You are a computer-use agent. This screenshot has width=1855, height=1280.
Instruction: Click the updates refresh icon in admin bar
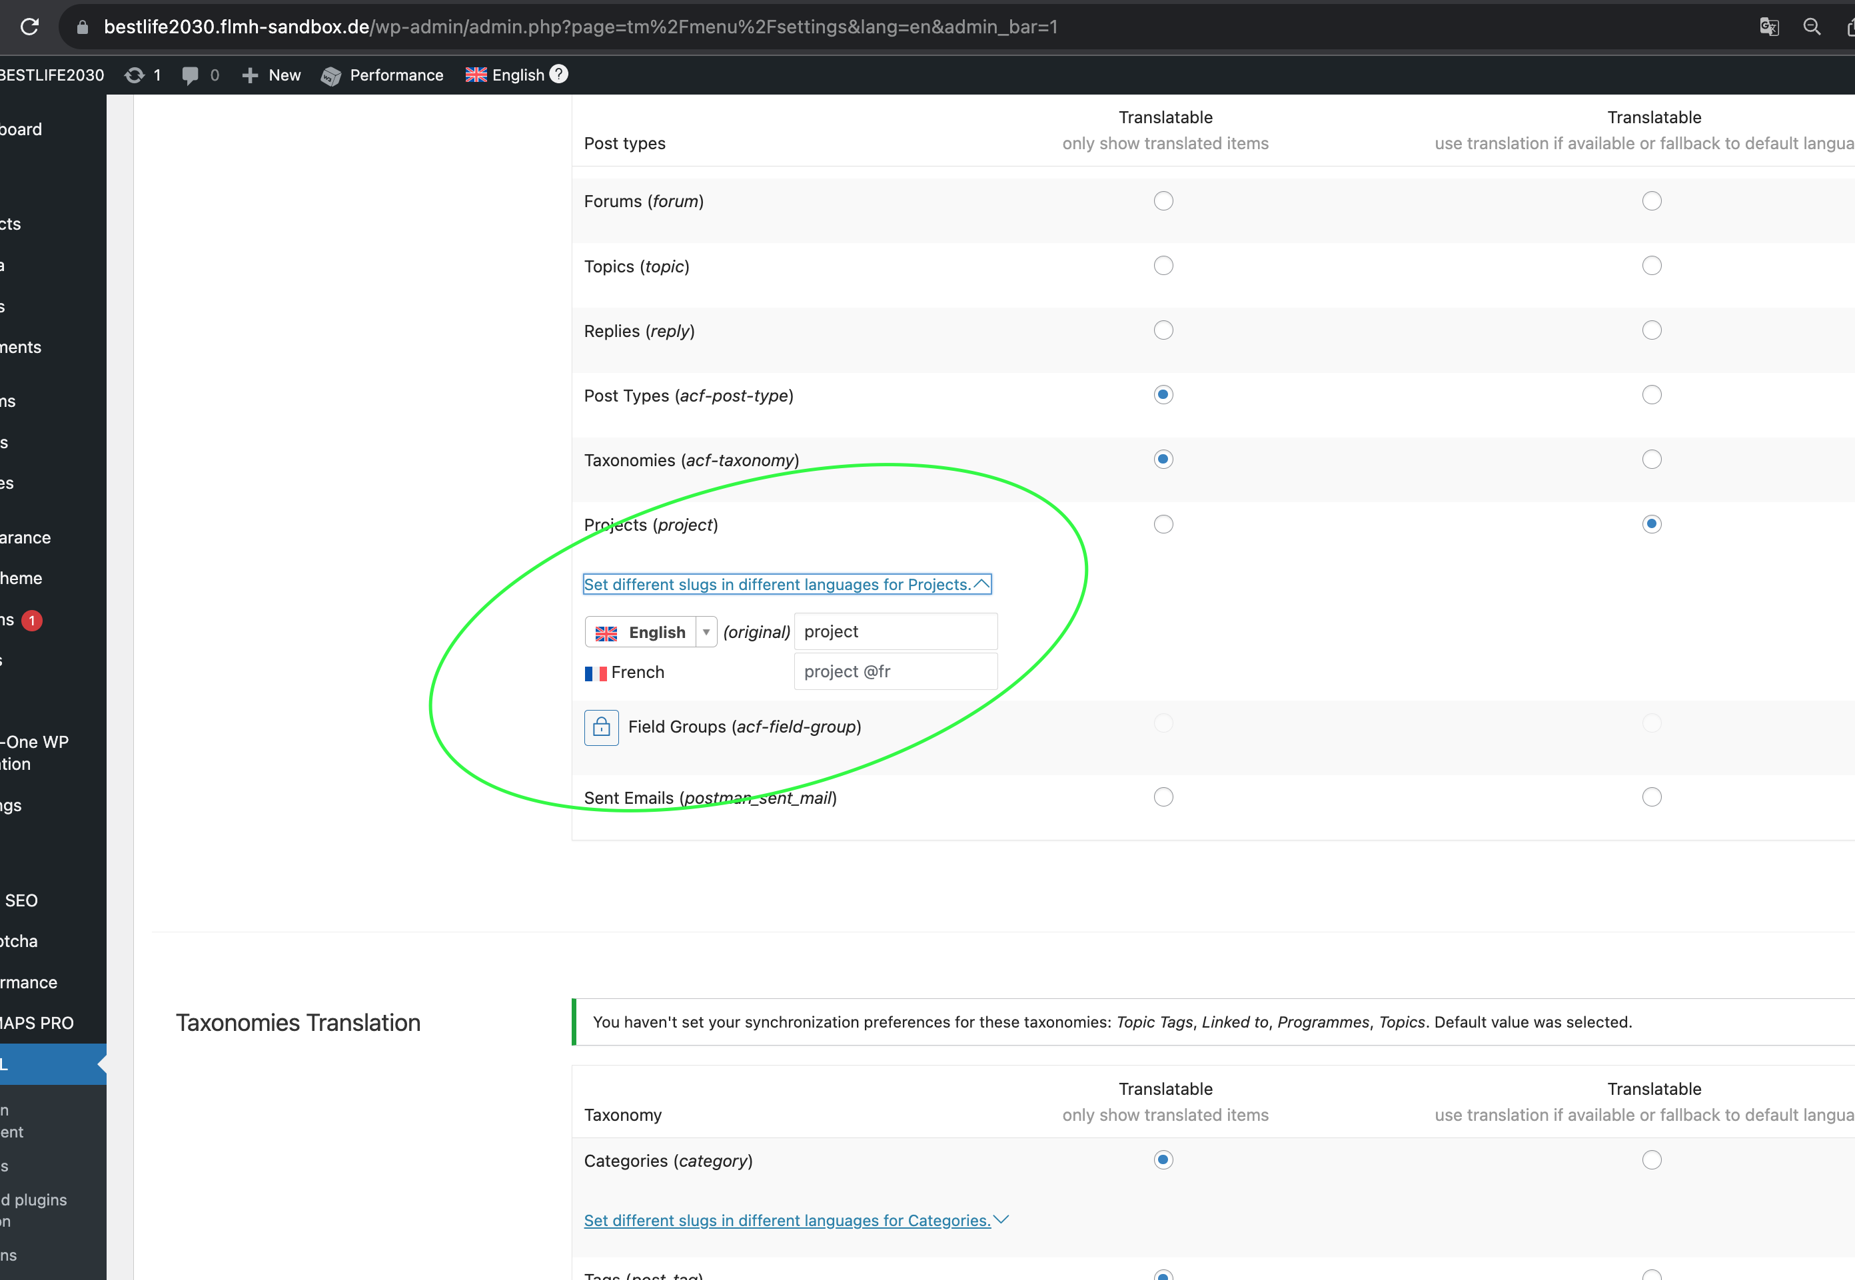click(x=135, y=75)
